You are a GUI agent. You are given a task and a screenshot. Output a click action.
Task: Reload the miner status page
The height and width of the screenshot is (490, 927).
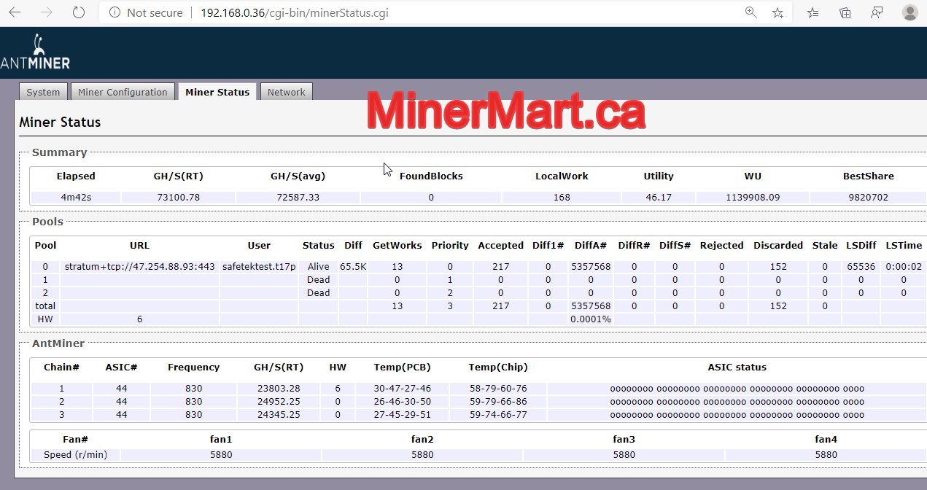pos(78,12)
